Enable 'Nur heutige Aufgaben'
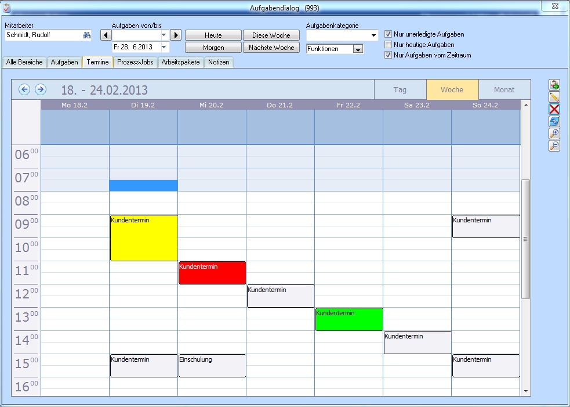The width and height of the screenshot is (570, 407). [x=387, y=44]
